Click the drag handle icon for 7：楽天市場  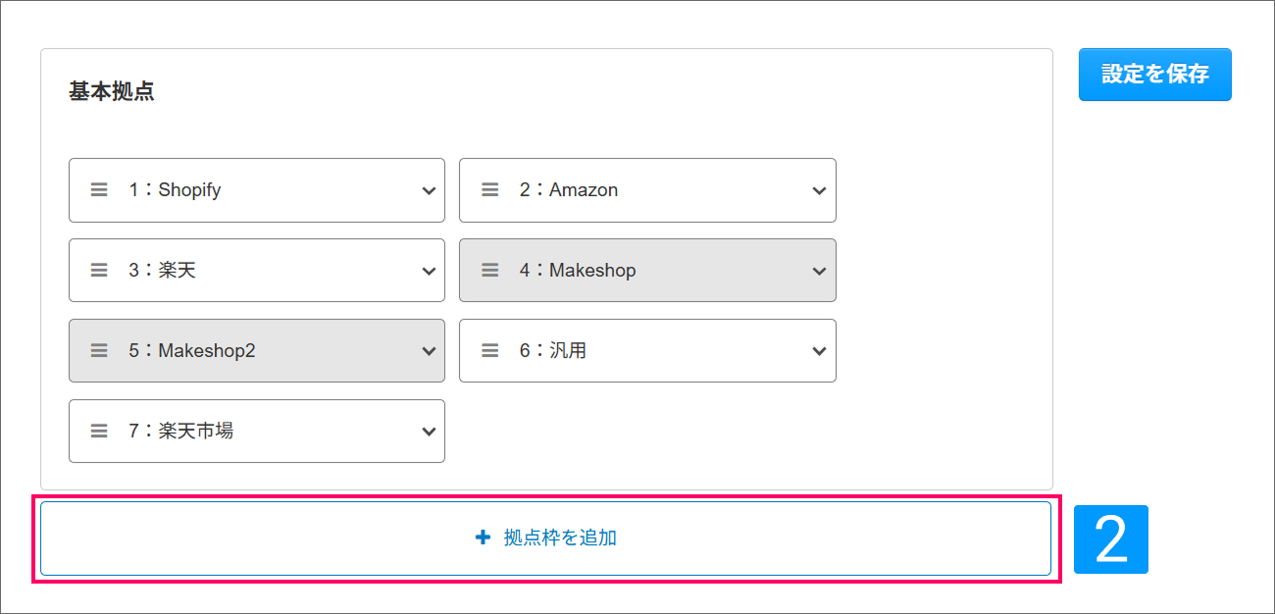point(99,432)
